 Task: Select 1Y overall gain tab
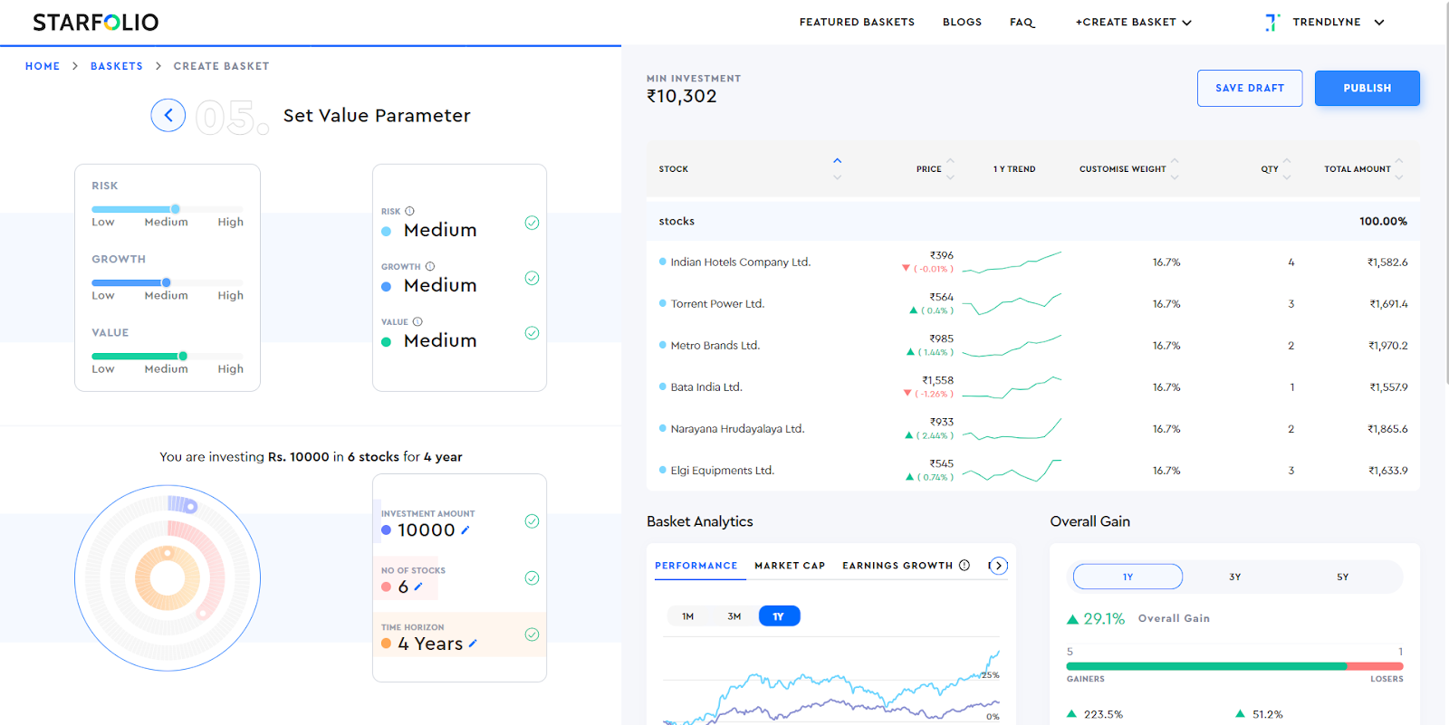point(1128,577)
